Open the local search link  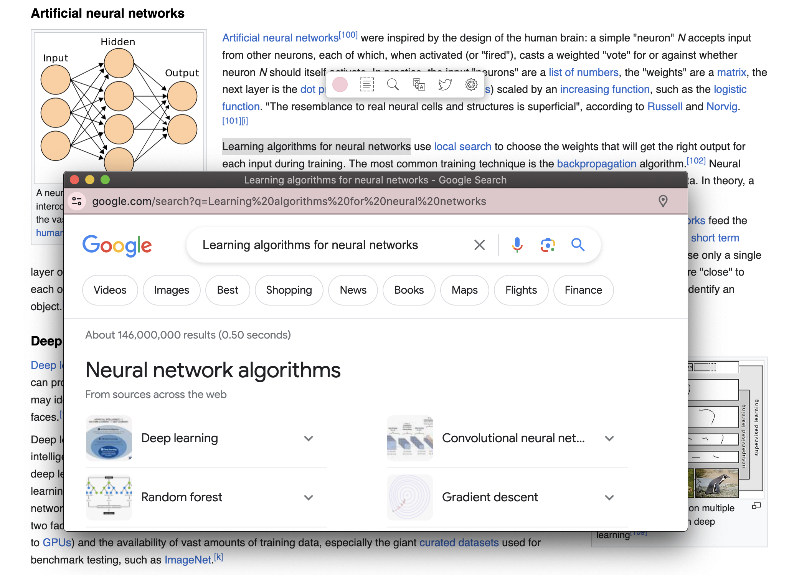[x=462, y=147]
